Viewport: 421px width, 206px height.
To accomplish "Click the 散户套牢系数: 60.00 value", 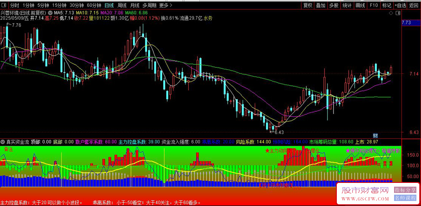I will [x=96, y=142].
